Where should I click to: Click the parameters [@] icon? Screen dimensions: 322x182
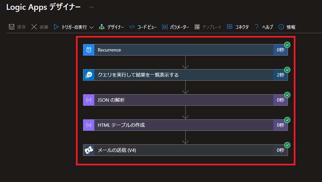pyautogui.click(x=165, y=27)
